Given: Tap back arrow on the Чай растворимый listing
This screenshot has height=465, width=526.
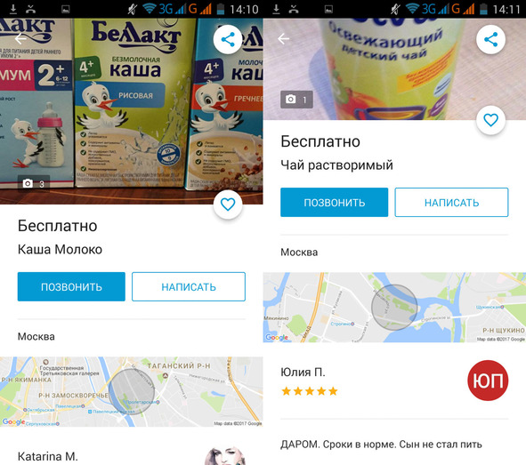Looking at the screenshot, I should [x=283, y=39].
